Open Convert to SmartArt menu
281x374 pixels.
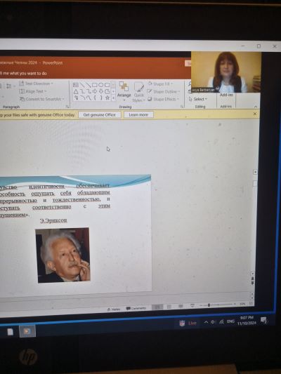(x=41, y=99)
